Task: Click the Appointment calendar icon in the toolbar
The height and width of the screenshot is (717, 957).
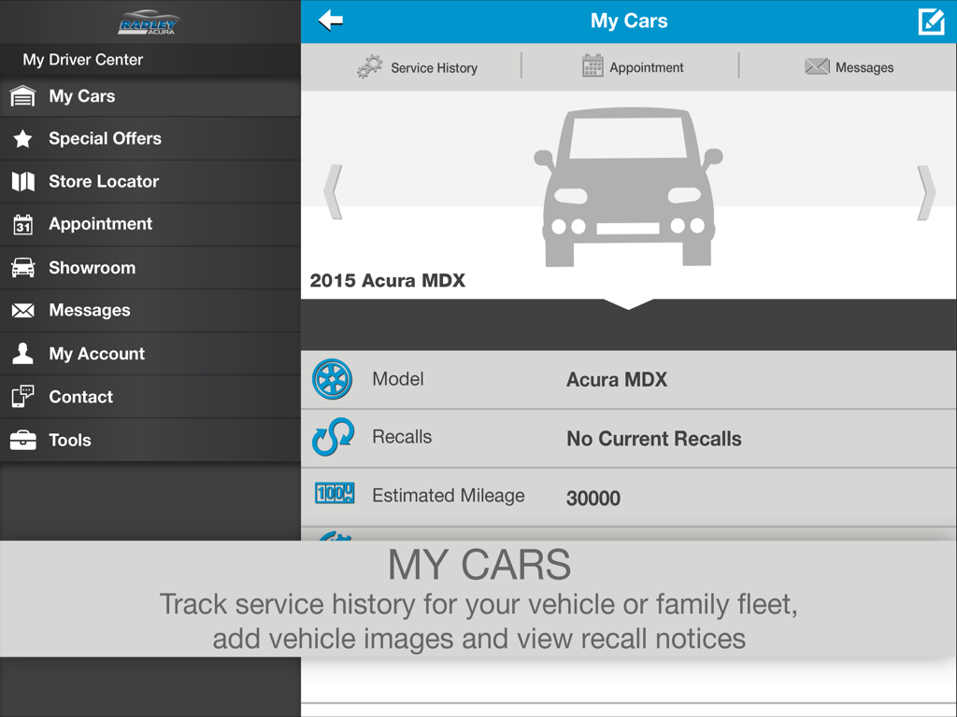Action: pos(592,66)
